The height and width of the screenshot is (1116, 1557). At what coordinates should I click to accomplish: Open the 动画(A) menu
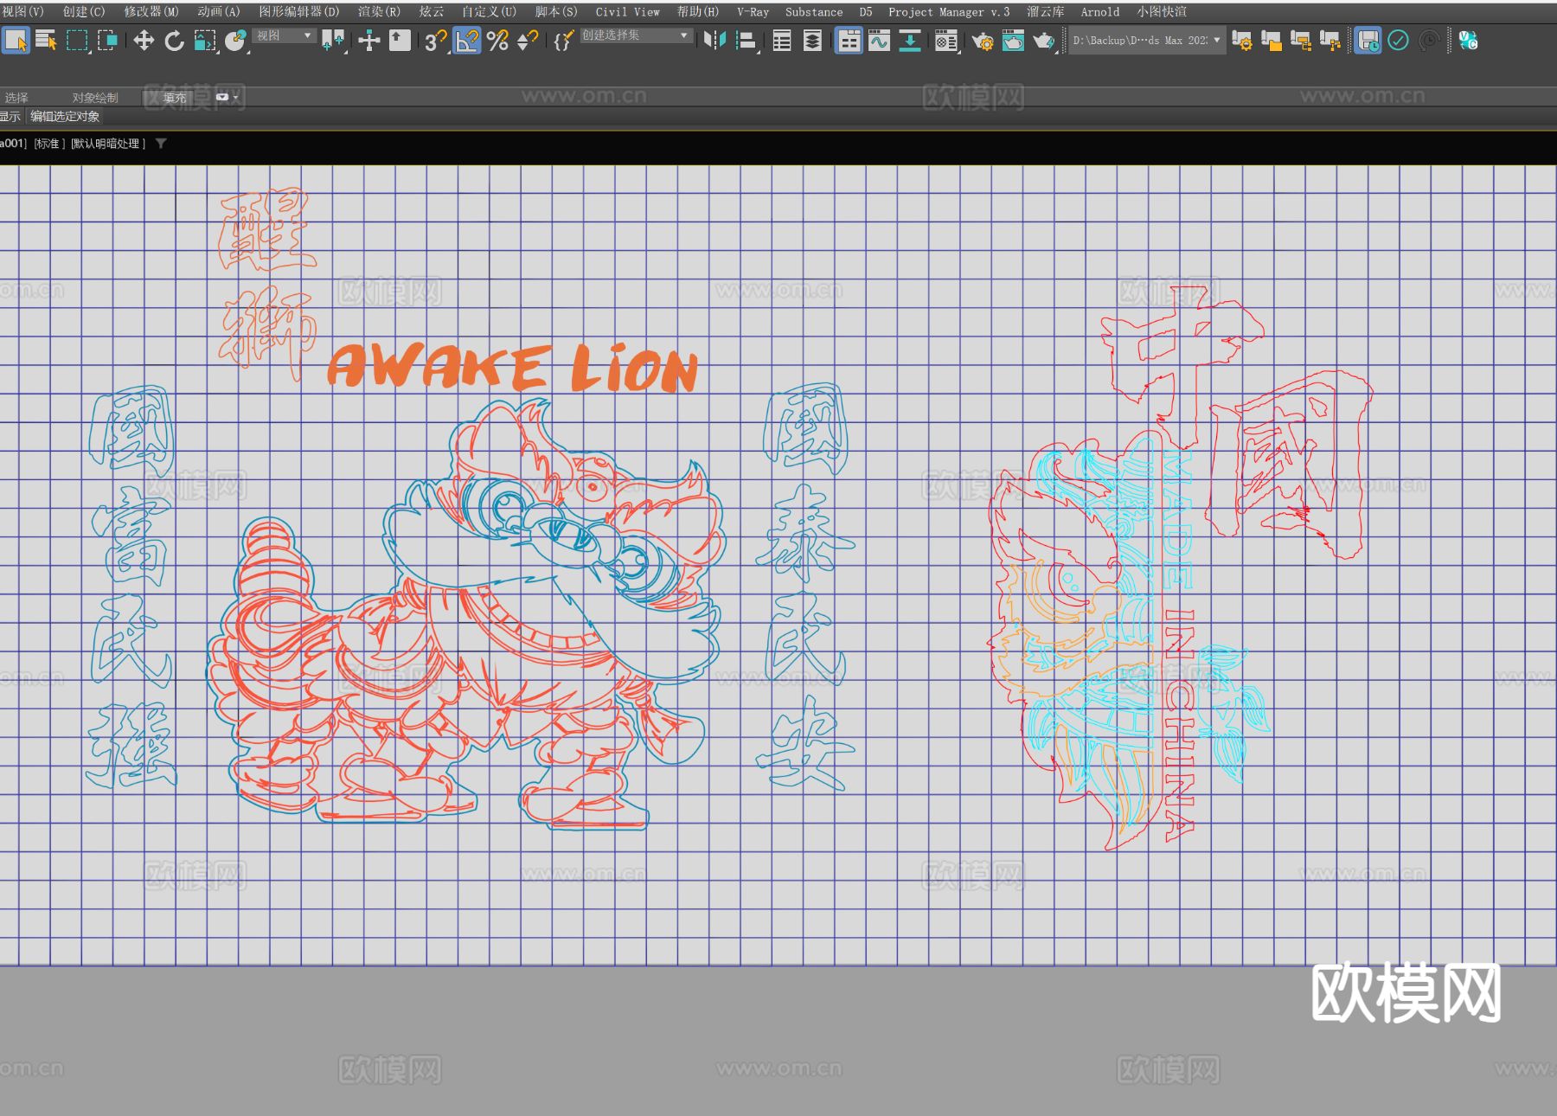coord(219,11)
